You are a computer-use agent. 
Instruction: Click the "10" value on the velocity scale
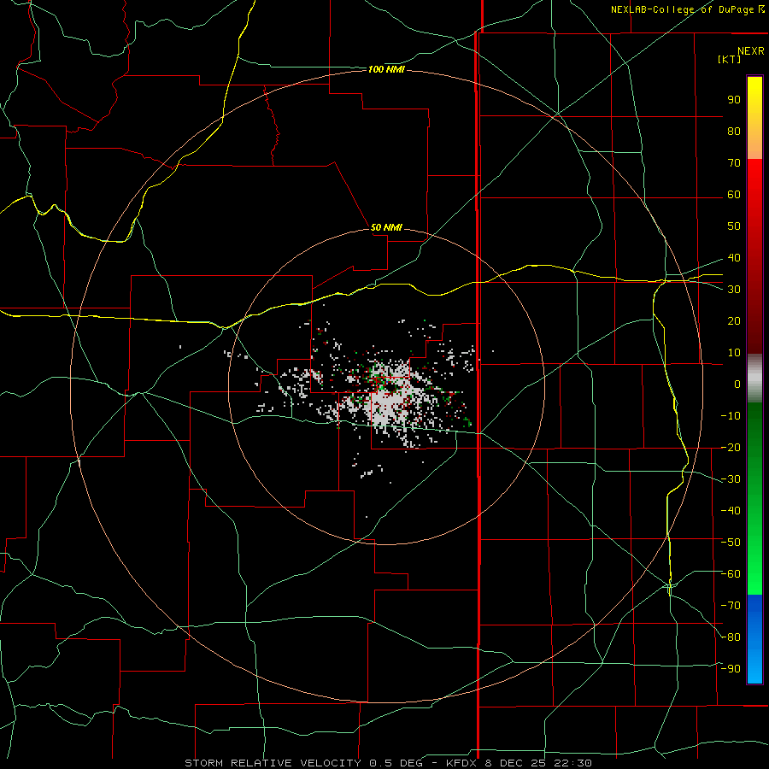(x=734, y=353)
